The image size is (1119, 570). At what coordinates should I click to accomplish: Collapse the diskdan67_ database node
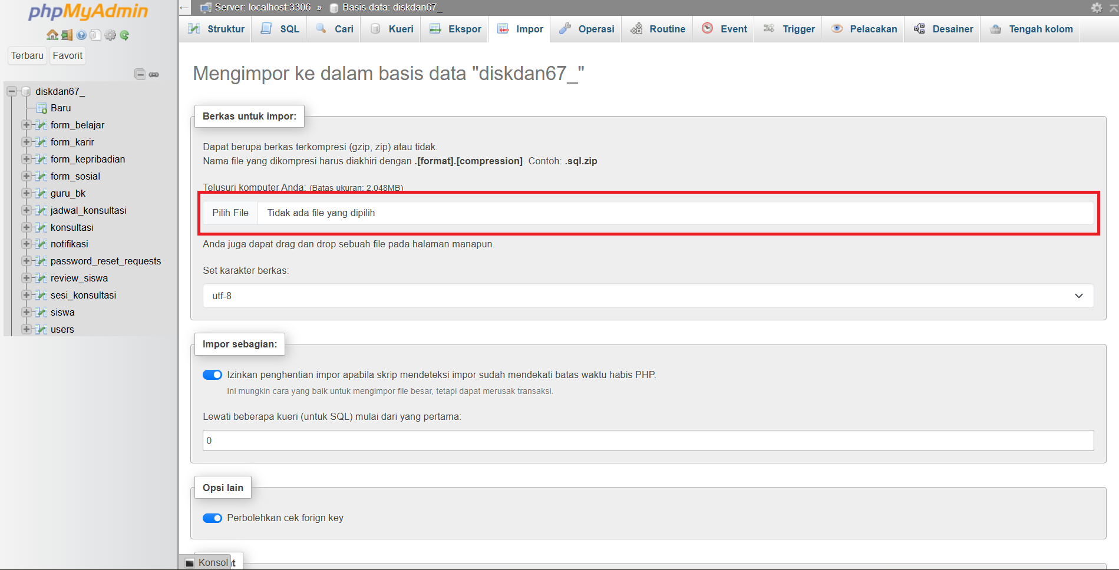pos(11,91)
